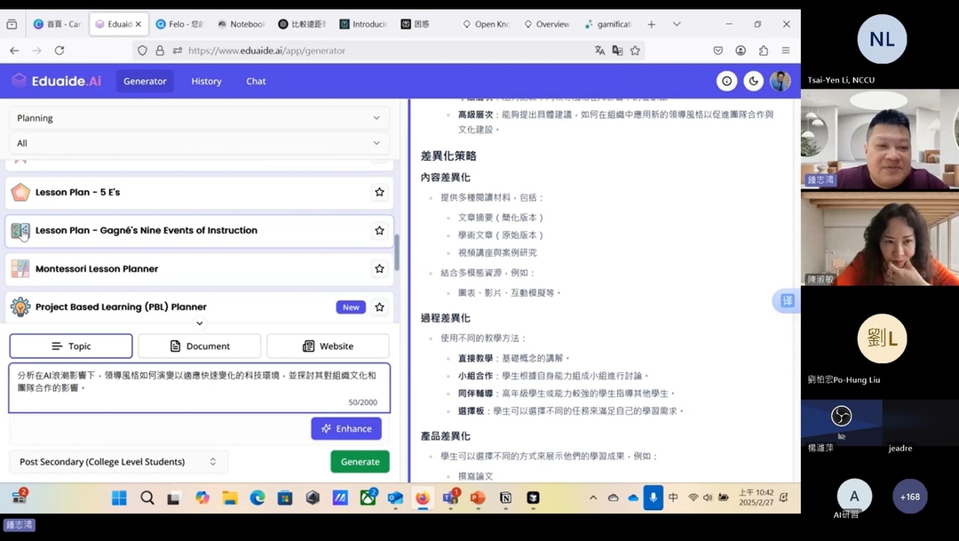Click the Gagné's Nine Events icon
This screenshot has width=959, height=541.
click(x=20, y=231)
